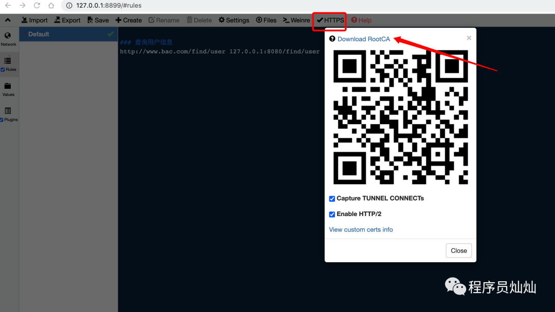
Task: Create a new rule group
Action: [128, 20]
